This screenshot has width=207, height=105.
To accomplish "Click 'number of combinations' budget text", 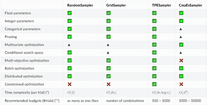I will 125,101.
